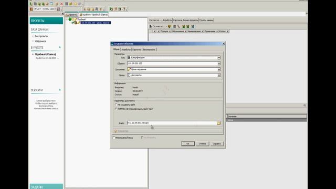Image resolution: width=336 pixels, height=189 pixels.
Task: Click the last blue-green icon in right panel toolbar
Action: pyautogui.click(x=193, y=26)
